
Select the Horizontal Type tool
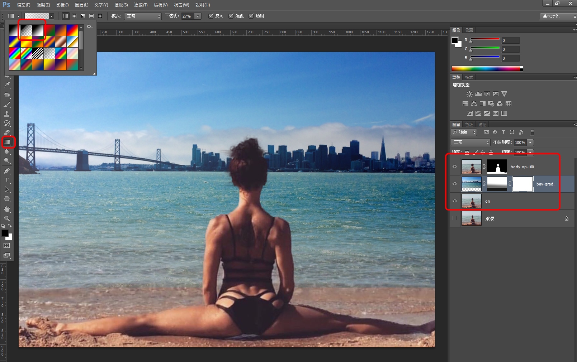(x=7, y=180)
